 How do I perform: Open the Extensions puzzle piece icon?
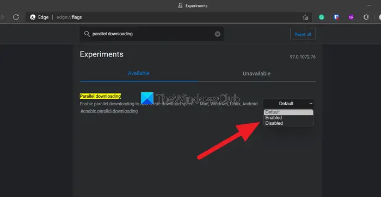click(x=366, y=17)
